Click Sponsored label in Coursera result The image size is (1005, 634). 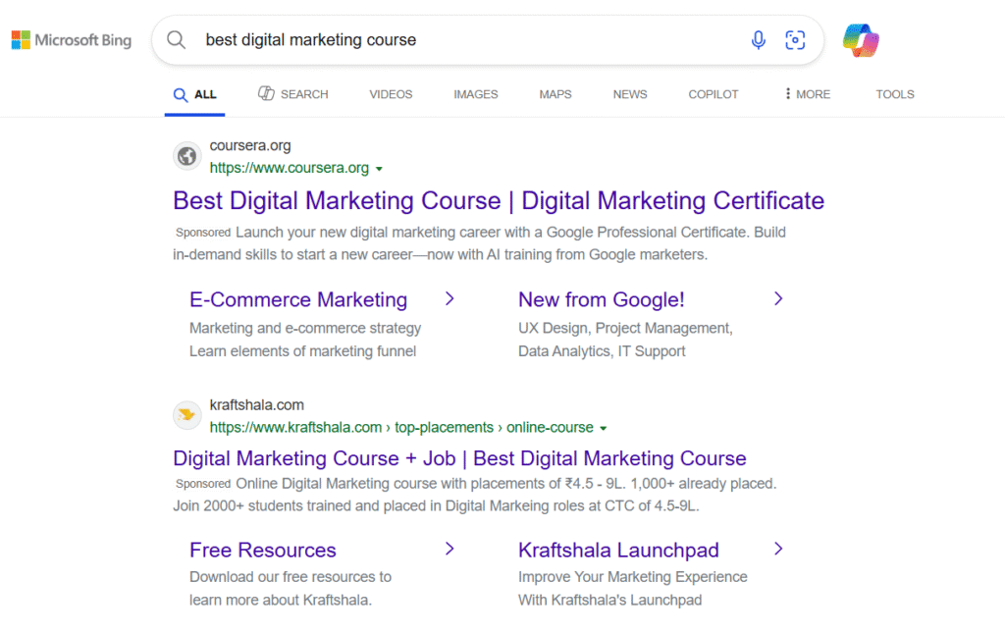[203, 232]
